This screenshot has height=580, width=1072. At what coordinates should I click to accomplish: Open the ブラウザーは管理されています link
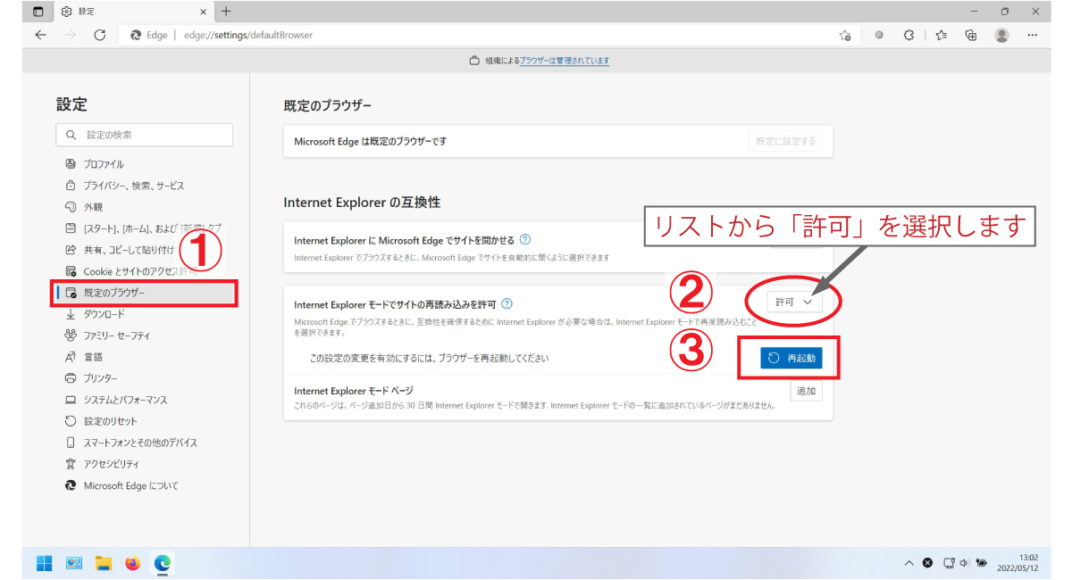[565, 61]
